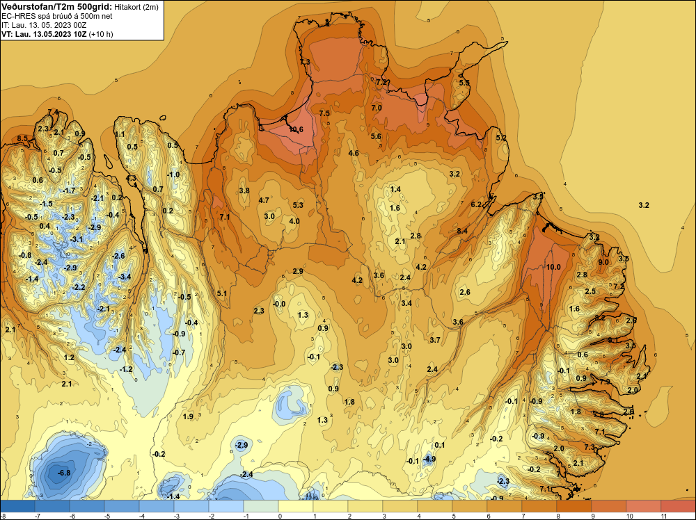Click the 5.3 temperature label
Viewport: 696px width, 520px height.
click(x=298, y=205)
